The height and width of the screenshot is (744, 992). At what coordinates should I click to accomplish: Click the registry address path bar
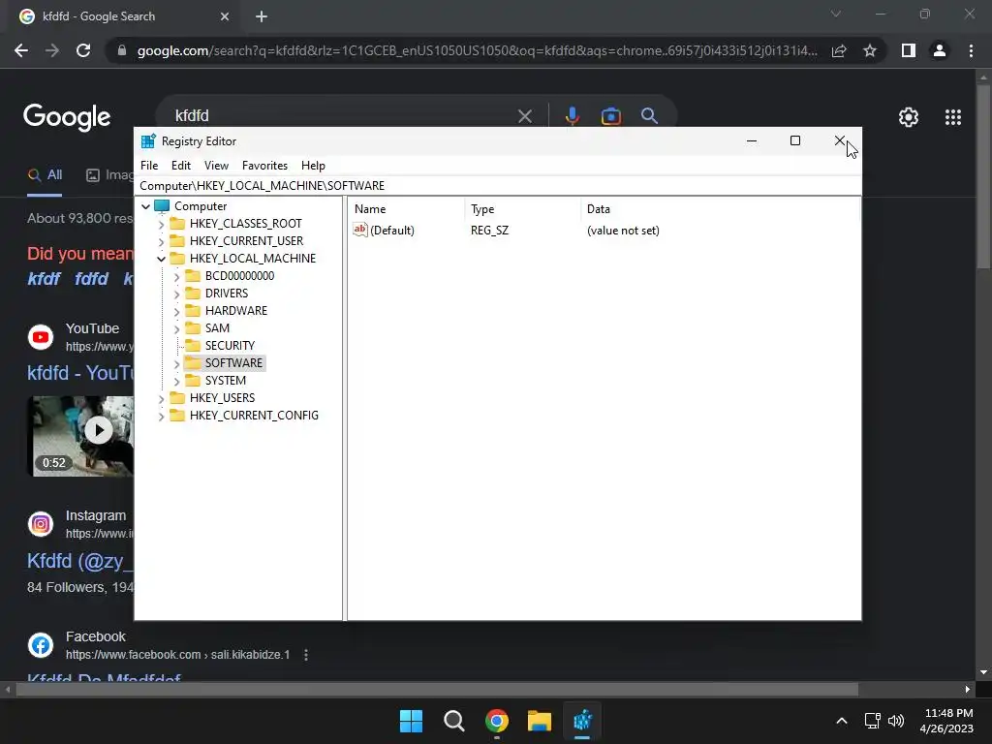click(498, 185)
